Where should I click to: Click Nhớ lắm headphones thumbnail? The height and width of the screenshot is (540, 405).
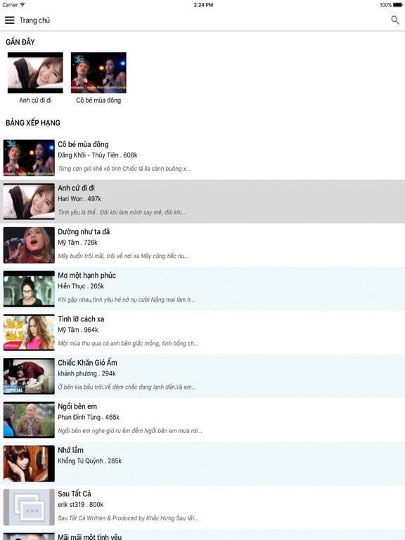pos(29,463)
